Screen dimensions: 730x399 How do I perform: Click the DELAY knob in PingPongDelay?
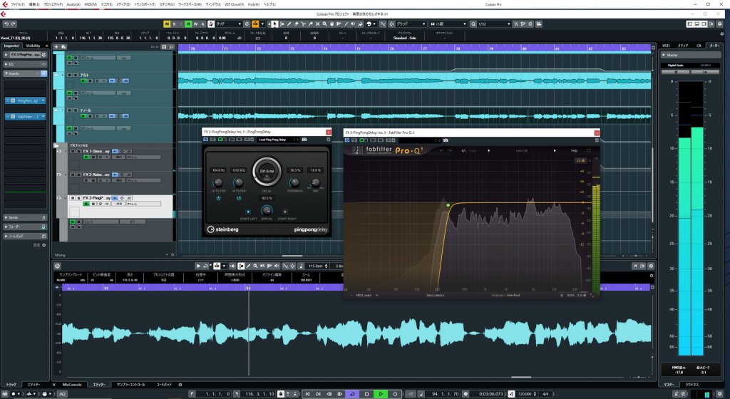[x=267, y=171]
